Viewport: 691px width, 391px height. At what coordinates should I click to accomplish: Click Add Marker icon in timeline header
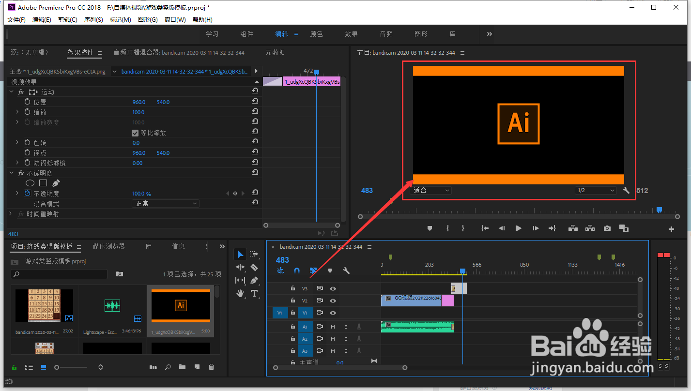(330, 271)
